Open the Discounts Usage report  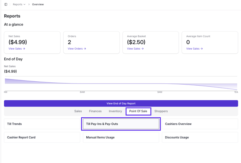coord(200,137)
